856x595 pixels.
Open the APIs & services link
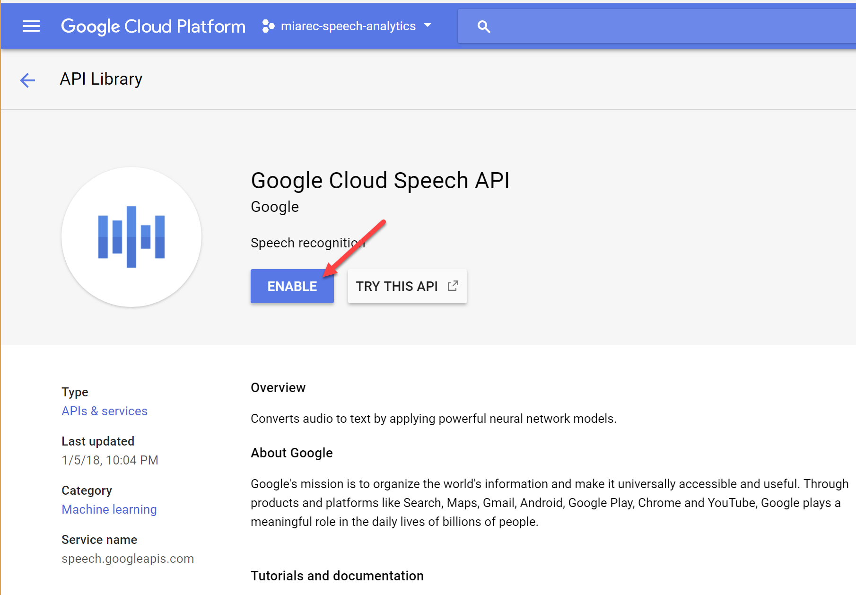(105, 411)
